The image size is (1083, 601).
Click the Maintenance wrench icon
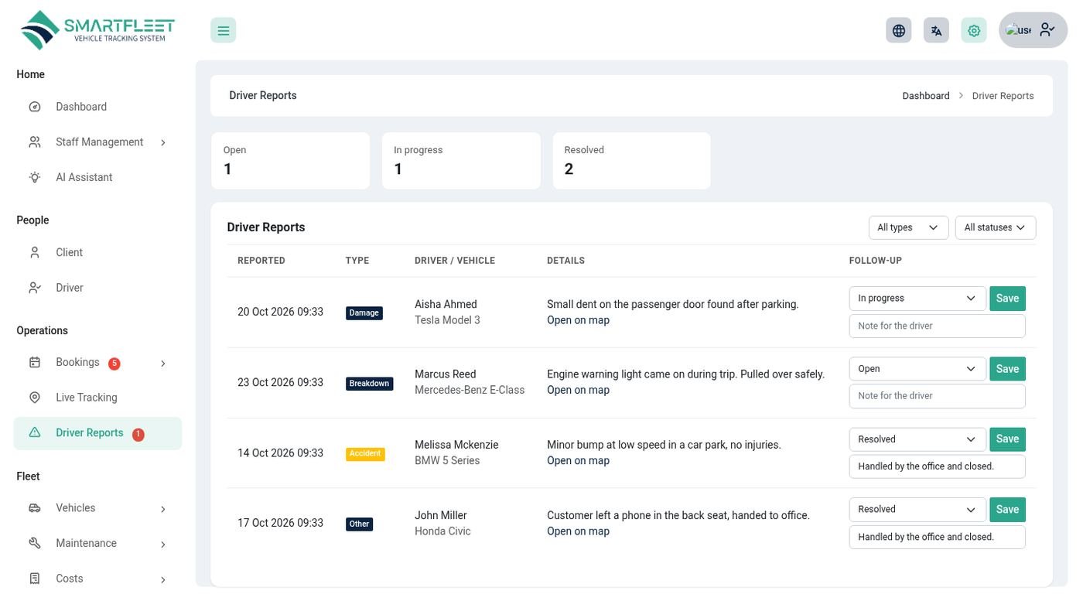click(35, 544)
